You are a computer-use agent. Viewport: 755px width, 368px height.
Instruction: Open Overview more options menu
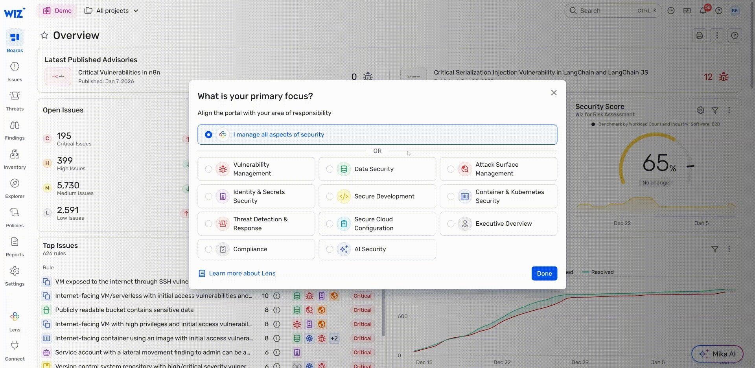point(717,35)
